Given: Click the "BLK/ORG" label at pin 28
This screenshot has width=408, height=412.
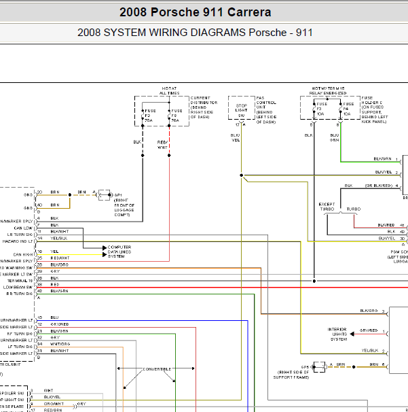Looking at the screenshot, I should point(60,264).
